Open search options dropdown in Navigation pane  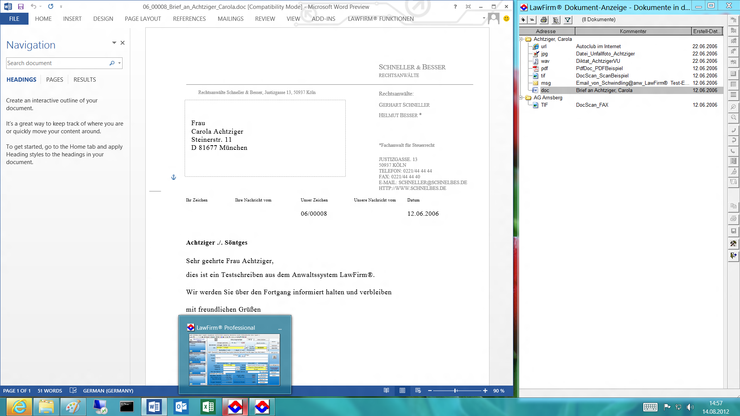coord(119,63)
